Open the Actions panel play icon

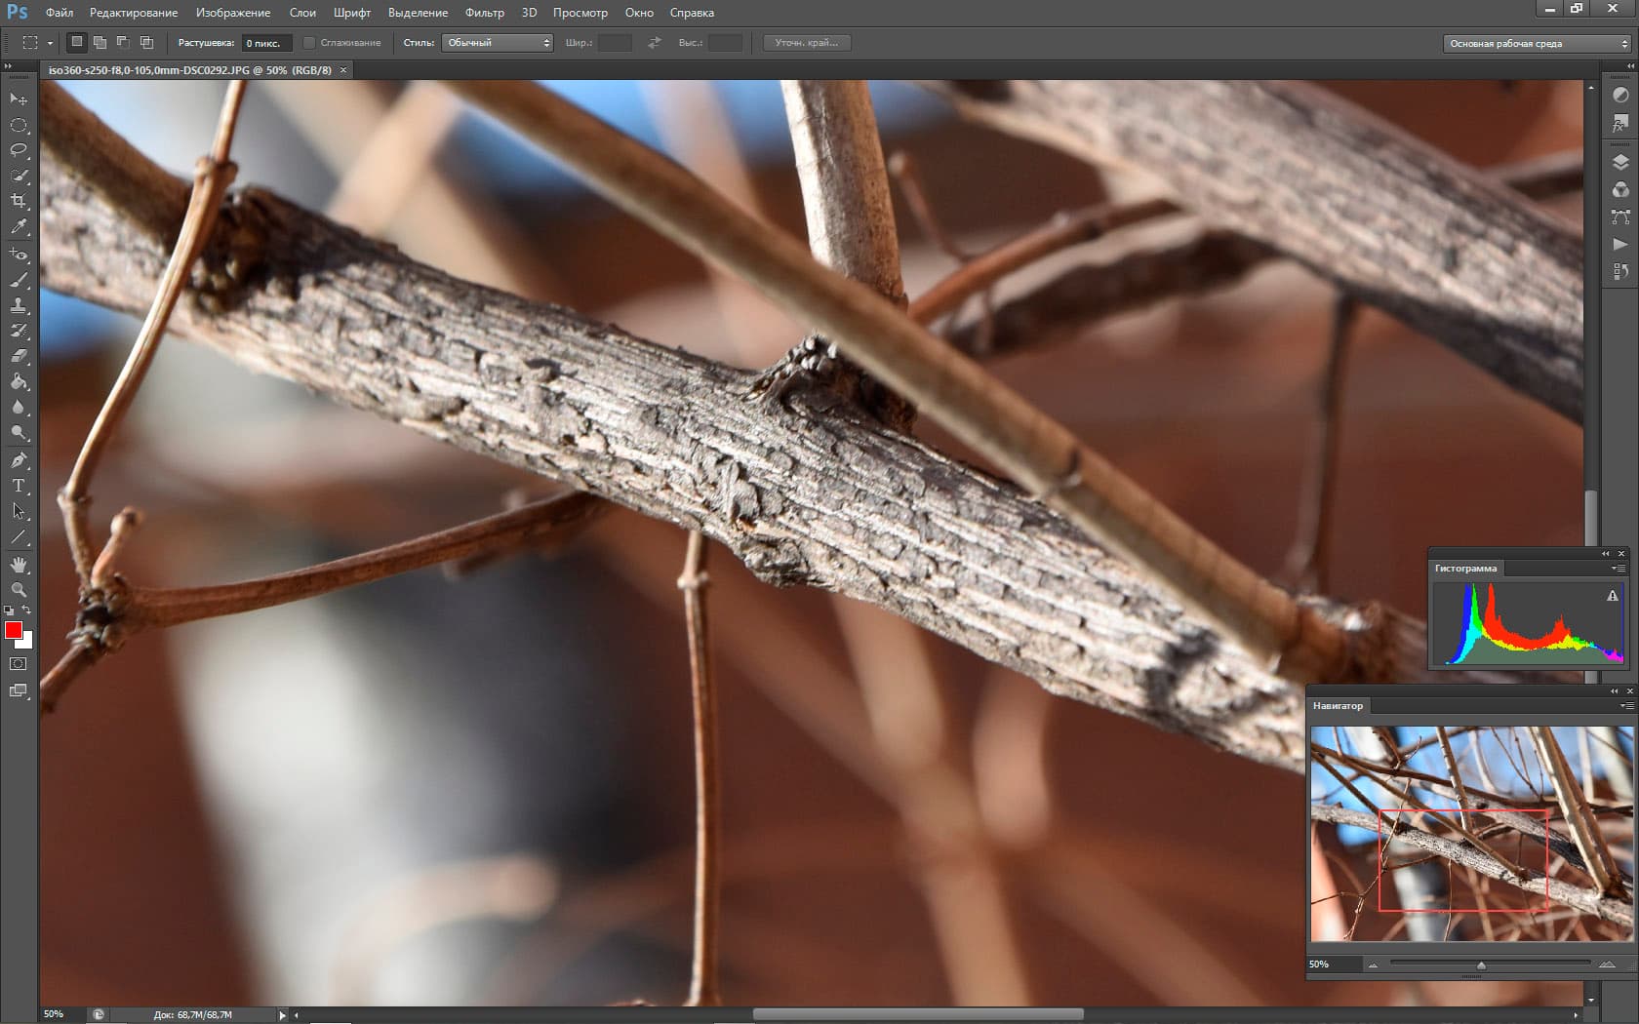1620,244
